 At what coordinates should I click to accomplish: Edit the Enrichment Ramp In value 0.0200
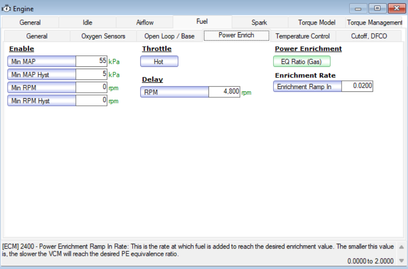tap(357, 86)
